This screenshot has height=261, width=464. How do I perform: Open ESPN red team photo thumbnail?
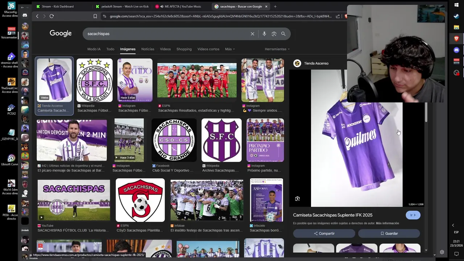tap(197, 80)
